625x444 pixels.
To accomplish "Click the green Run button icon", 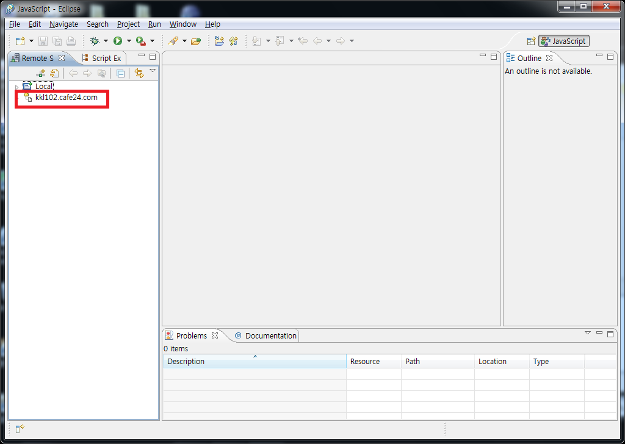I will coord(117,41).
